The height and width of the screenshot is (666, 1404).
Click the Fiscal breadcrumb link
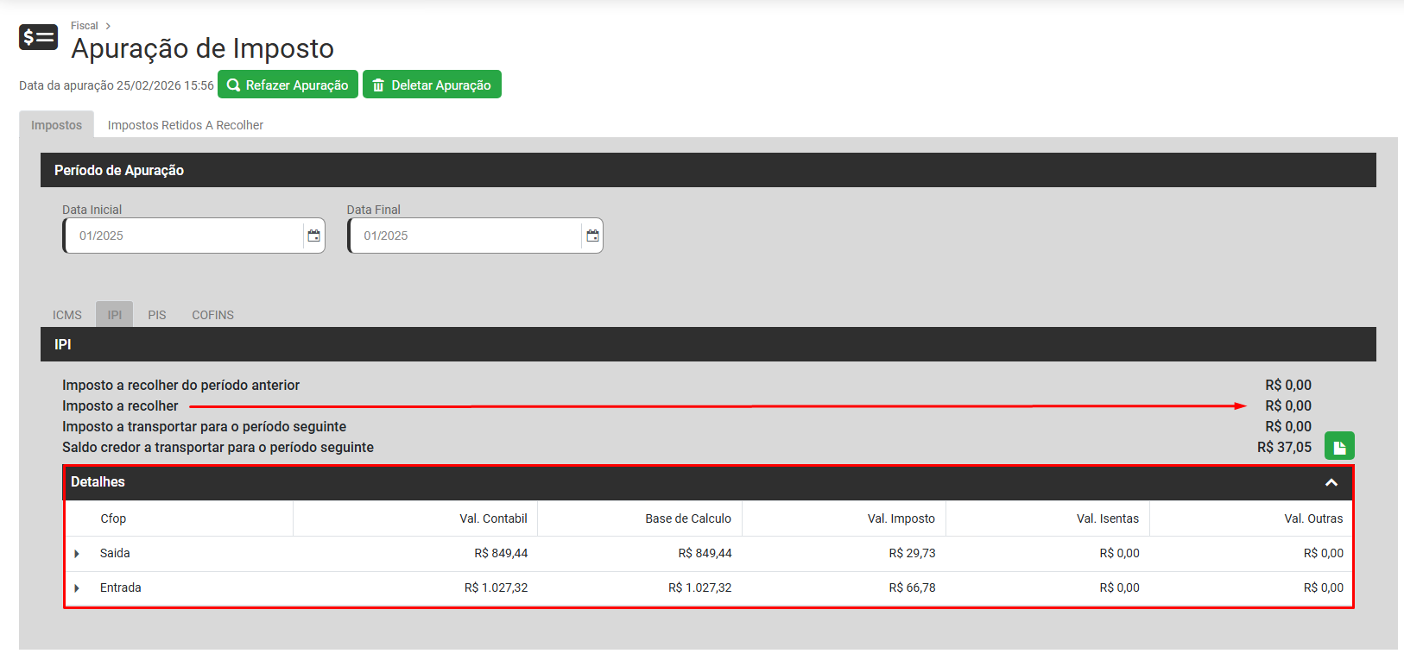(x=84, y=26)
